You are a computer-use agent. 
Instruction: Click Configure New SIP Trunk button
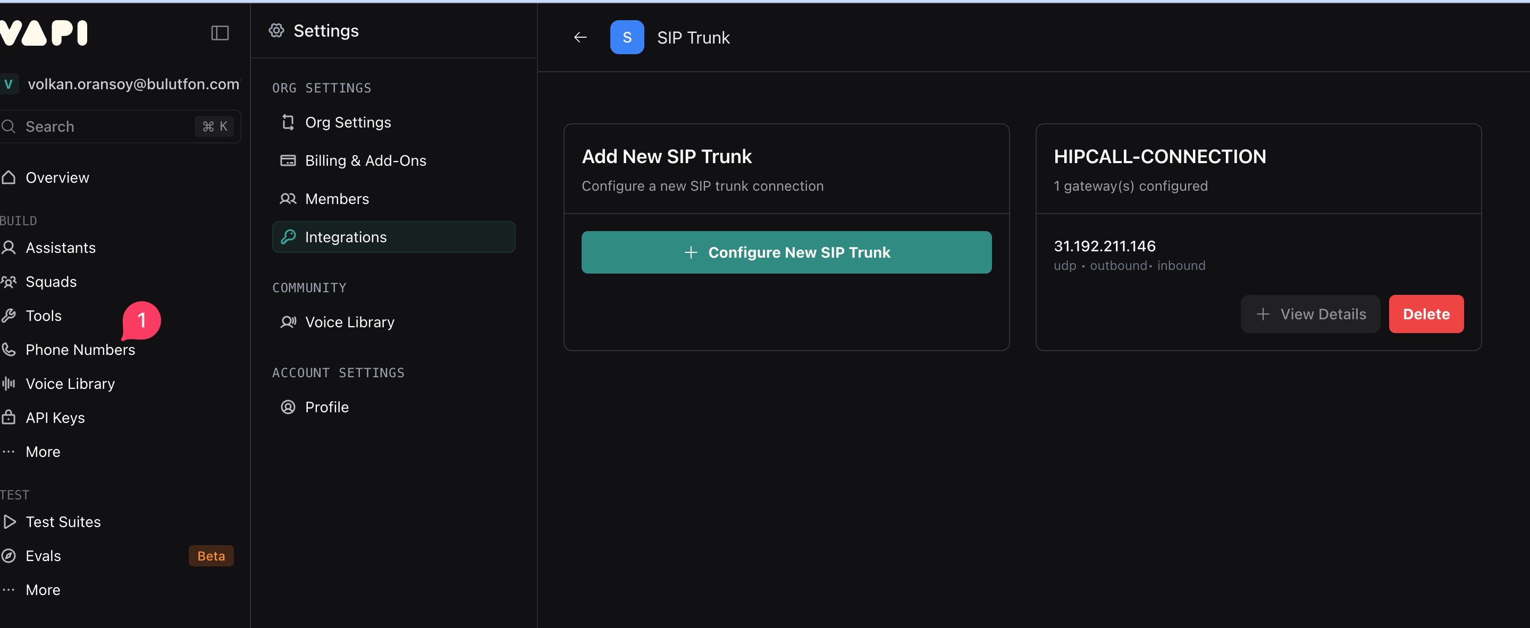tap(786, 252)
